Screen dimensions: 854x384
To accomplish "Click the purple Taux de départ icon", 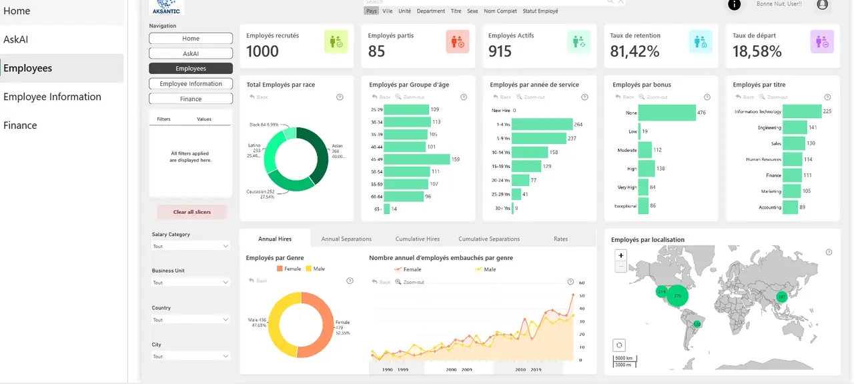I will click(822, 42).
